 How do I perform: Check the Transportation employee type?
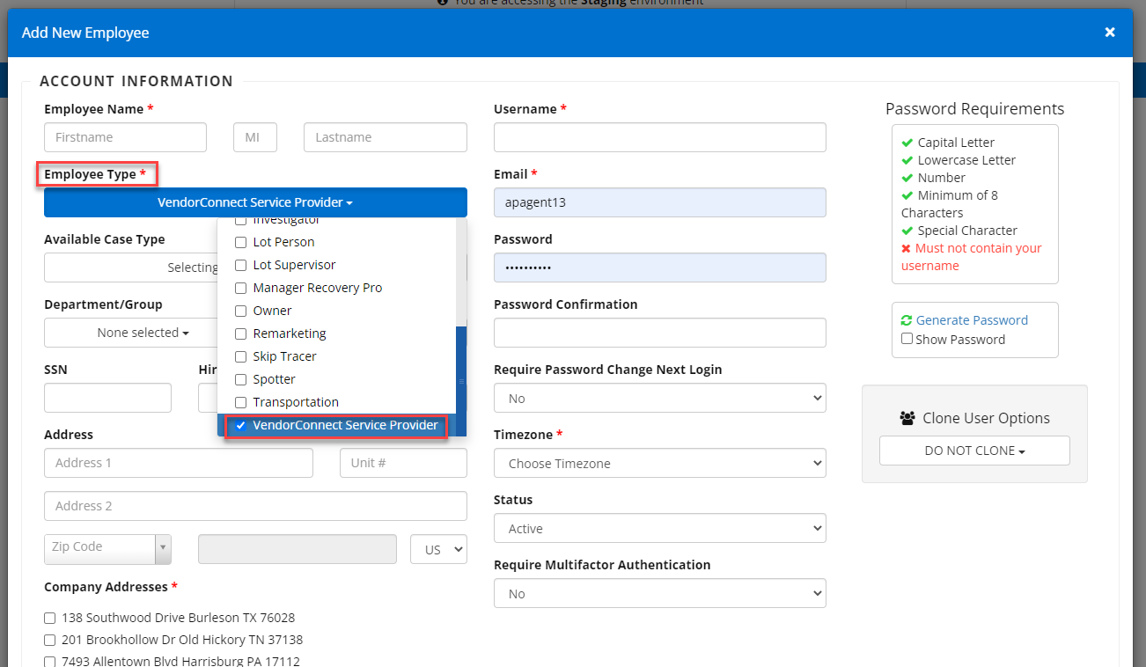(x=241, y=402)
